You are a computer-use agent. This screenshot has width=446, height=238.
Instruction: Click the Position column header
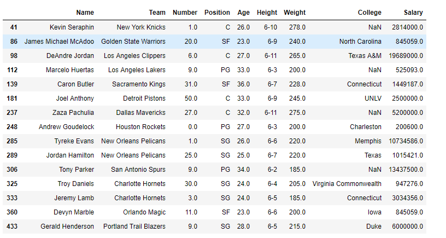coord(217,13)
